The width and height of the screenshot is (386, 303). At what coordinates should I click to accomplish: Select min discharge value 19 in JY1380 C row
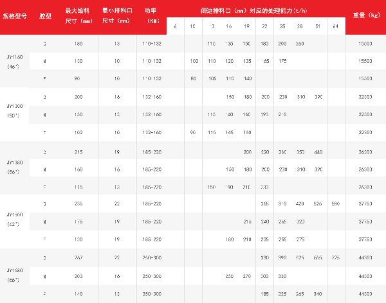[117, 152]
